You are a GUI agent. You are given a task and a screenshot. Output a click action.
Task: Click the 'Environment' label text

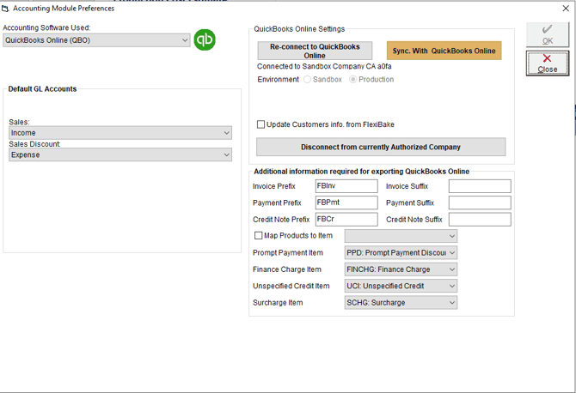[278, 80]
